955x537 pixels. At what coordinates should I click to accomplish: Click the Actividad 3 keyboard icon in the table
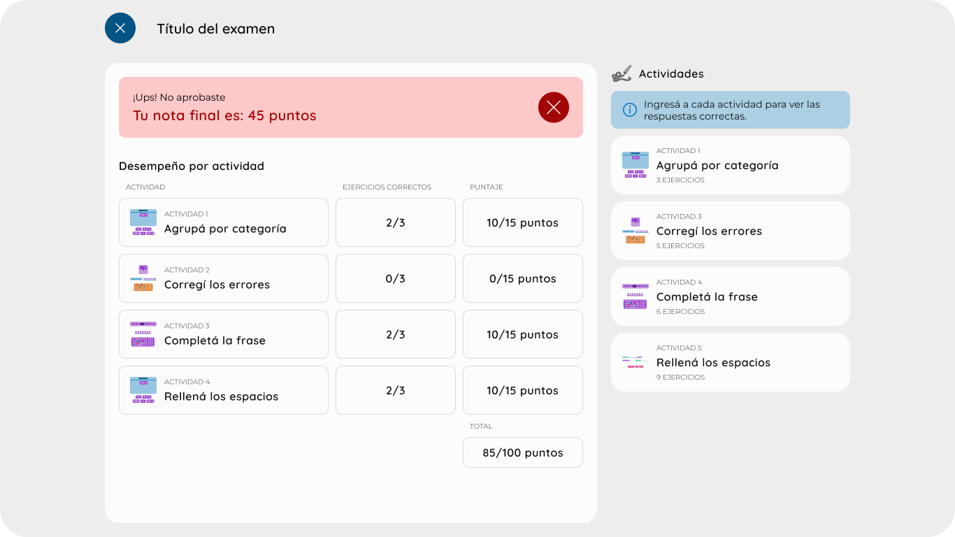coord(143,334)
